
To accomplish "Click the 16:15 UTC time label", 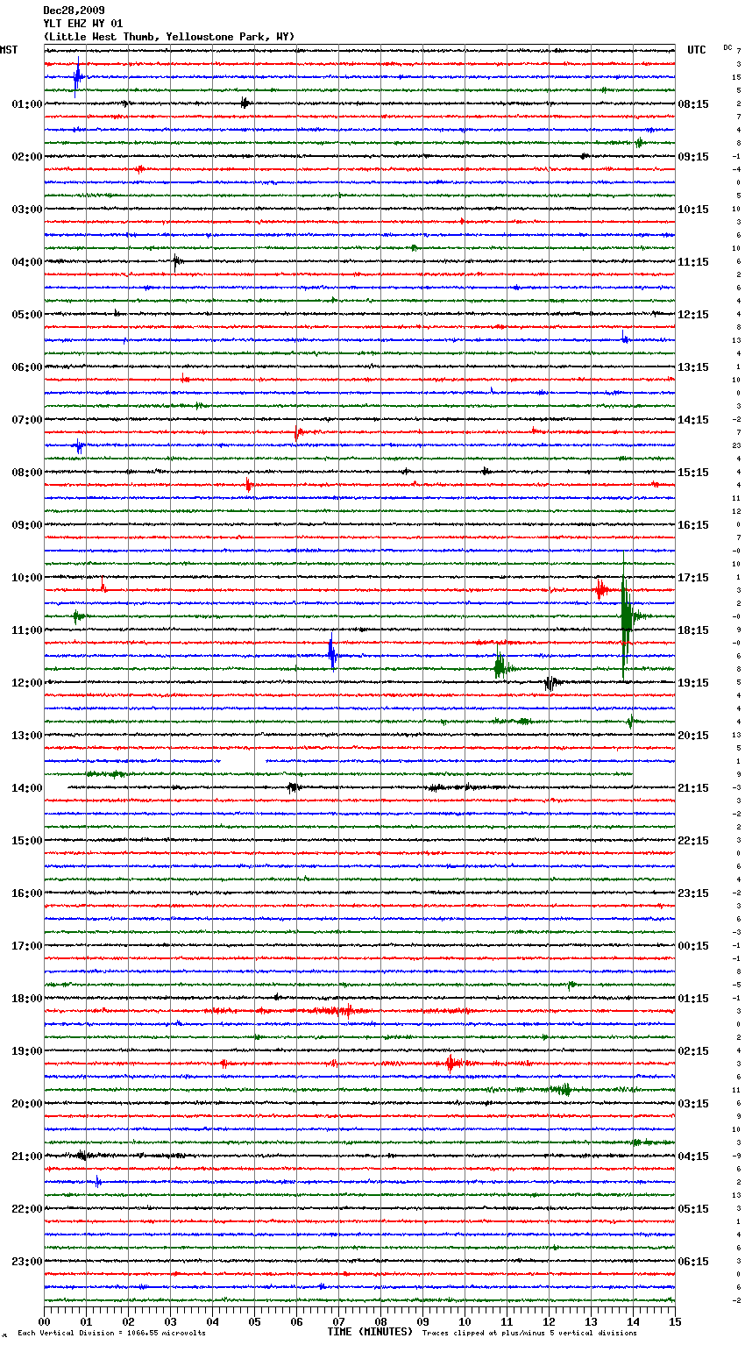I will tap(693, 525).
